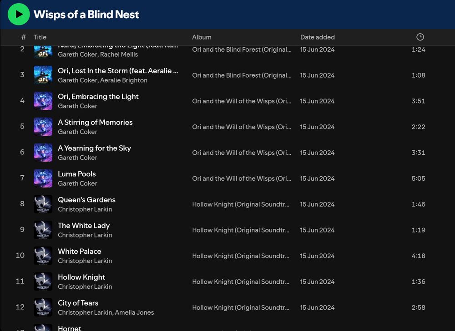Select track title A Stirring of Memories
The height and width of the screenshot is (331, 455).
(95, 122)
